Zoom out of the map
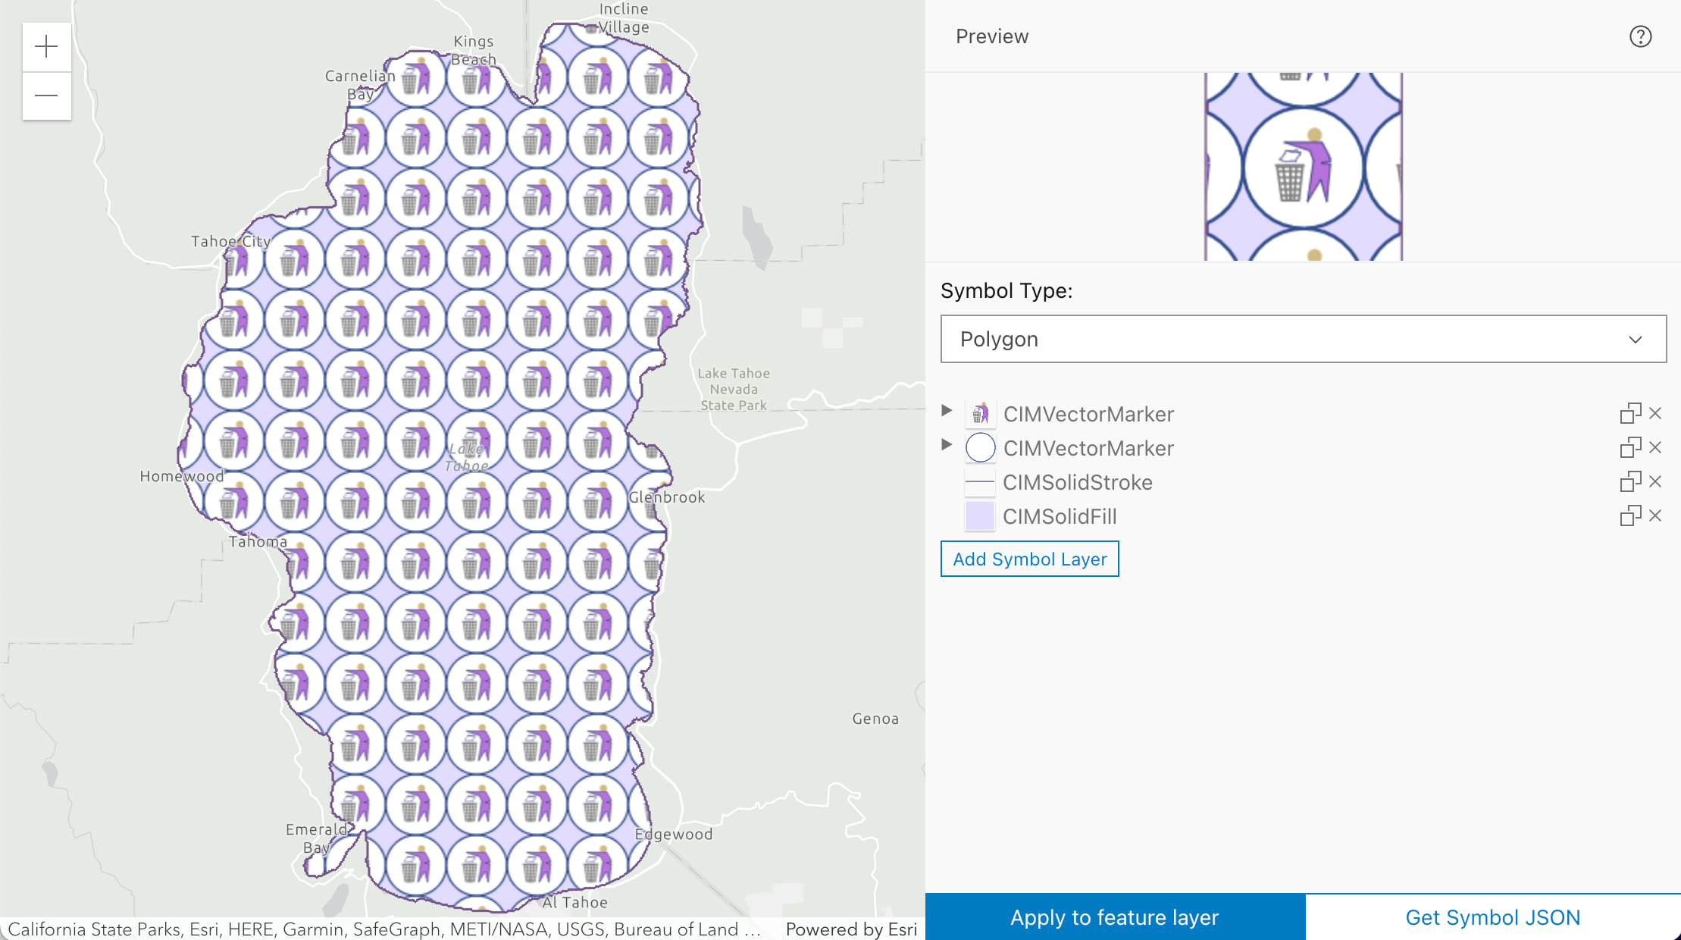The height and width of the screenshot is (940, 1681). pos(46,96)
